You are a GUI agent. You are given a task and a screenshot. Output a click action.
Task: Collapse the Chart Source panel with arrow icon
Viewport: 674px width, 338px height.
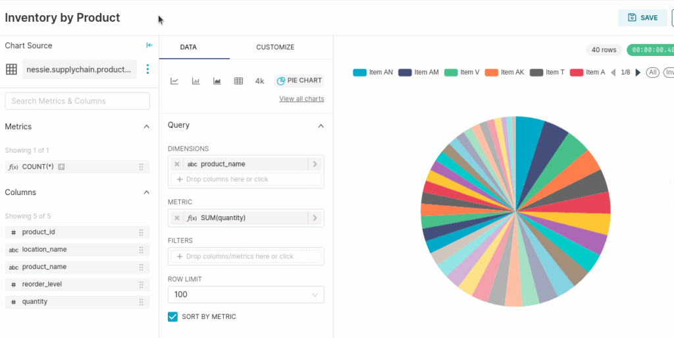click(149, 45)
